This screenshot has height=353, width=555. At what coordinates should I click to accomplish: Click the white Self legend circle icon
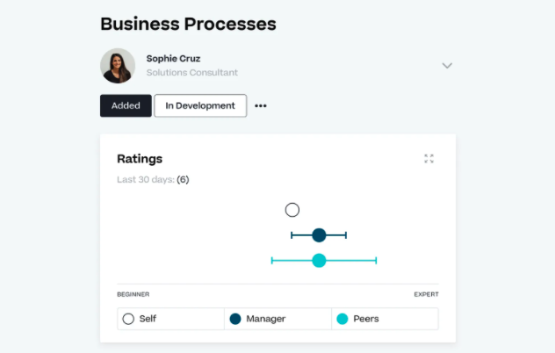[x=128, y=319]
